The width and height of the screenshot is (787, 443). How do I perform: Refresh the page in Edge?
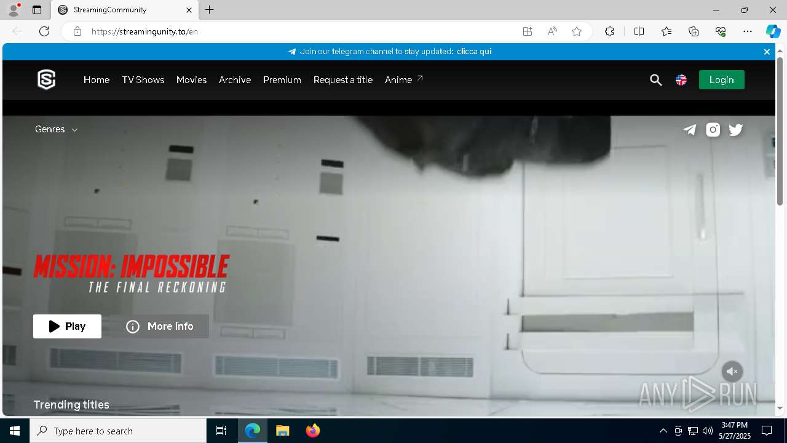tap(44, 31)
